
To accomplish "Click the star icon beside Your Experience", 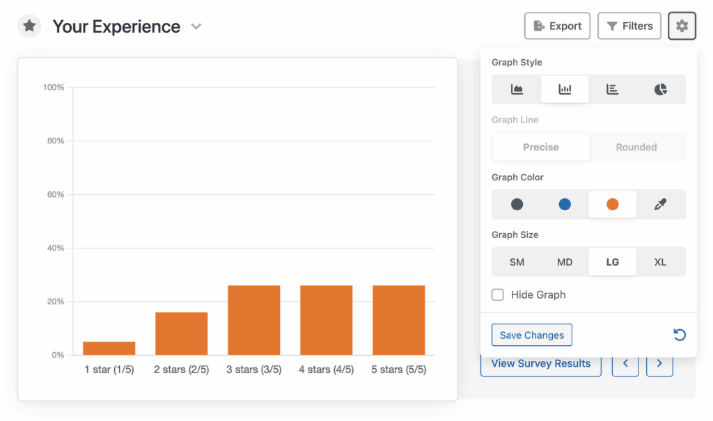I will [29, 26].
